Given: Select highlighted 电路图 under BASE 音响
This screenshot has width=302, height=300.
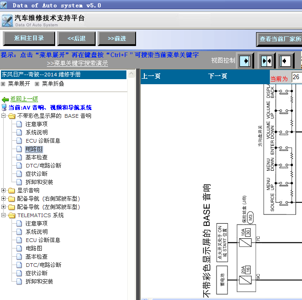Looking at the screenshot, I should coord(34,149).
